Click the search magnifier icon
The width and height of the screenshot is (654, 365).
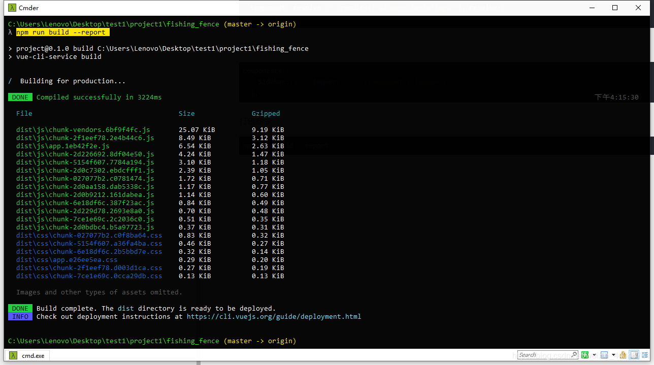pyautogui.click(x=574, y=355)
